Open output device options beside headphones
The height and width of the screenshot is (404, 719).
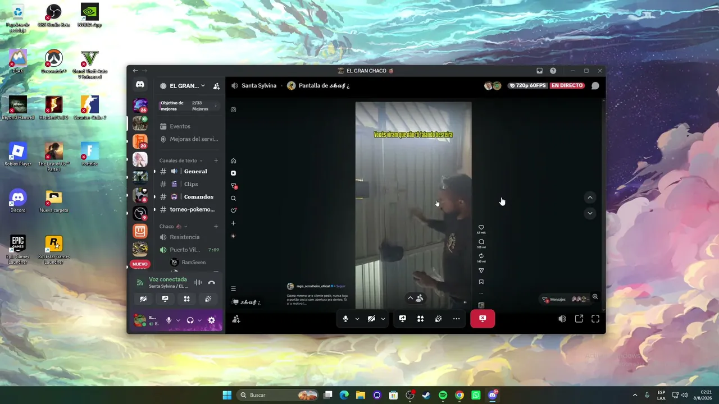(199, 320)
